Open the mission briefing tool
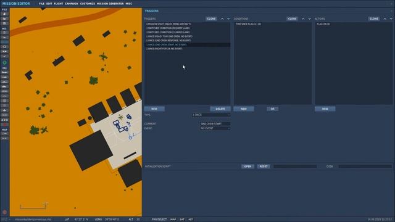The image size is (395, 222). point(4,33)
